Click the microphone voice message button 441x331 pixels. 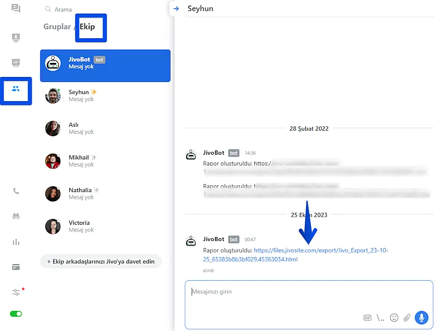pos(421,317)
